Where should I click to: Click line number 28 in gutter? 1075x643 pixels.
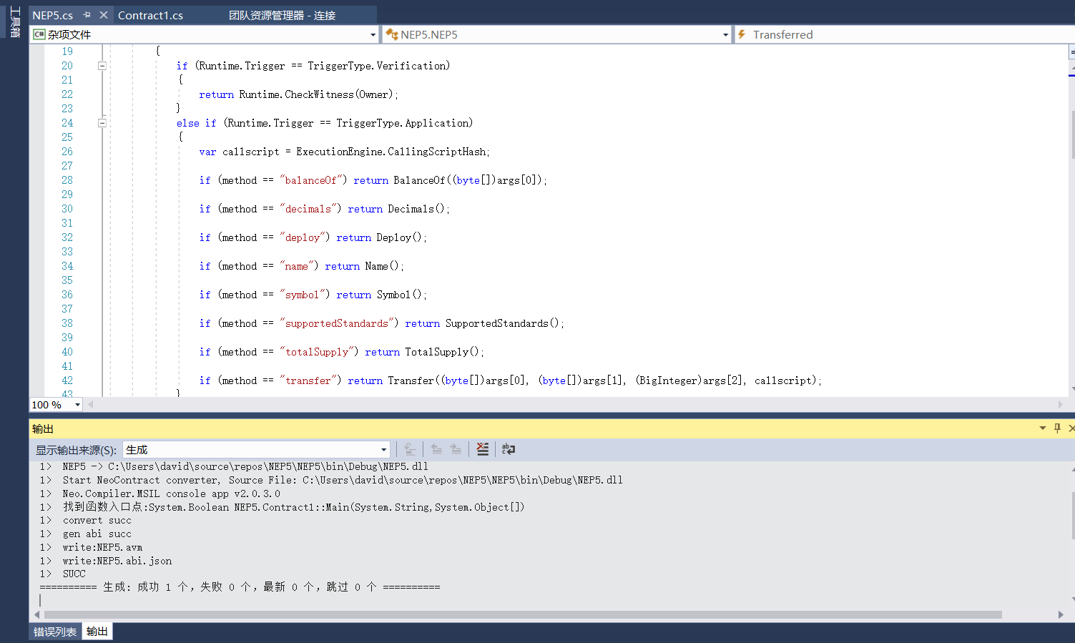click(67, 180)
